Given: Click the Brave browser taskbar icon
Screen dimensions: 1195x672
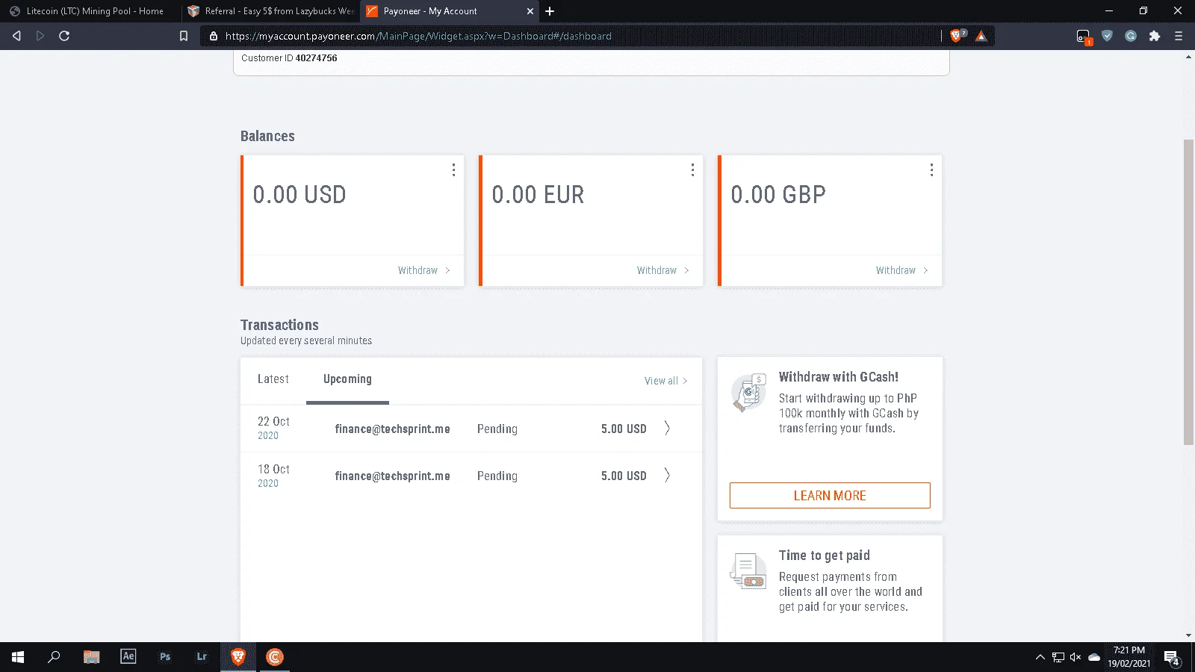Looking at the screenshot, I should tap(238, 657).
